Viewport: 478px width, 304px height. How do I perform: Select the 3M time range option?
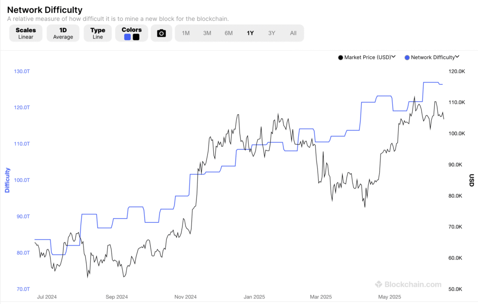207,33
